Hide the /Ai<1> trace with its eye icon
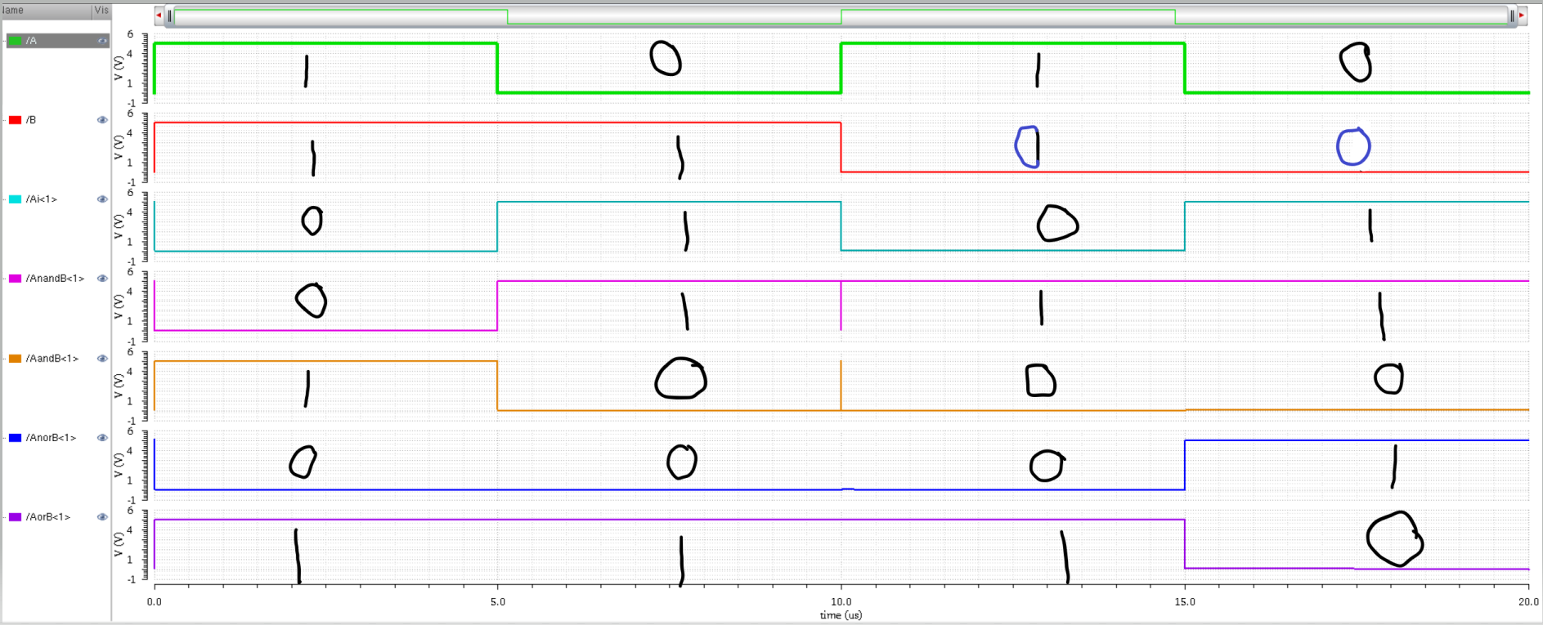Screen dimensions: 1543x625 point(102,199)
